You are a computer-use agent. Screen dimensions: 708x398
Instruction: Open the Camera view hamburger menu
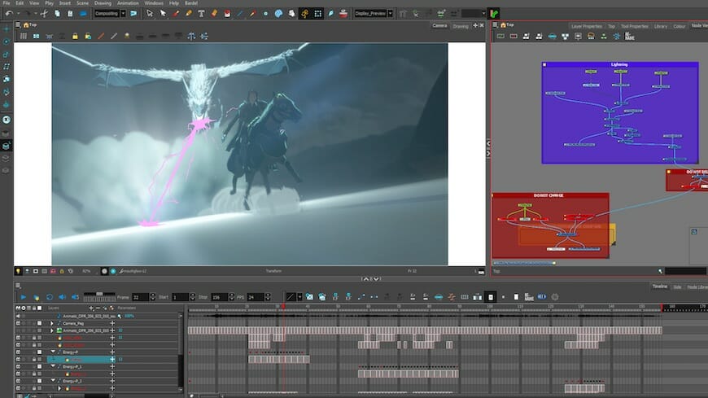pos(18,25)
